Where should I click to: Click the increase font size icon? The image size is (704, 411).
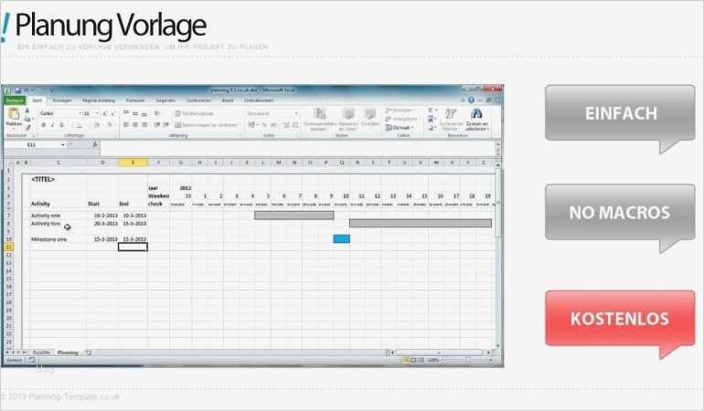coord(104,113)
